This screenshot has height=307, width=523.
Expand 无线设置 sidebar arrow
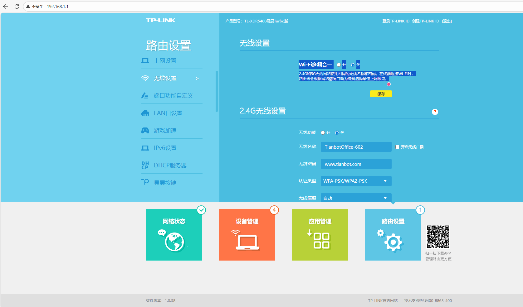pyautogui.click(x=197, y=79)
